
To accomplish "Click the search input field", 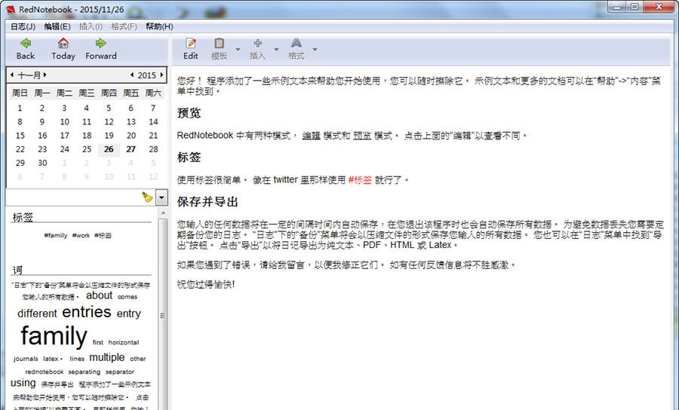I will coord(81,197).
